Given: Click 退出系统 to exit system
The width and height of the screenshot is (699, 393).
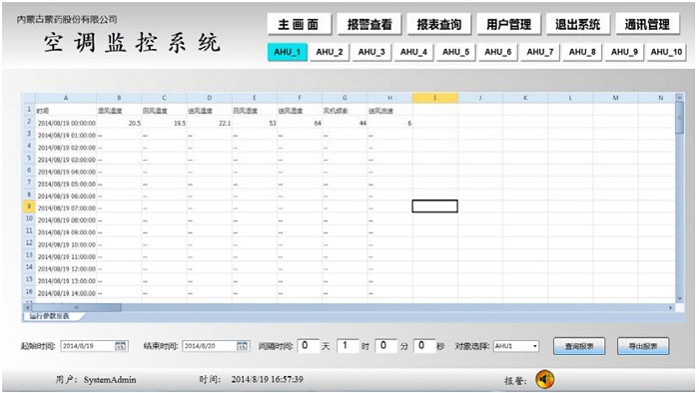Looking at the screenshot, I should click(x=578, y=24).
